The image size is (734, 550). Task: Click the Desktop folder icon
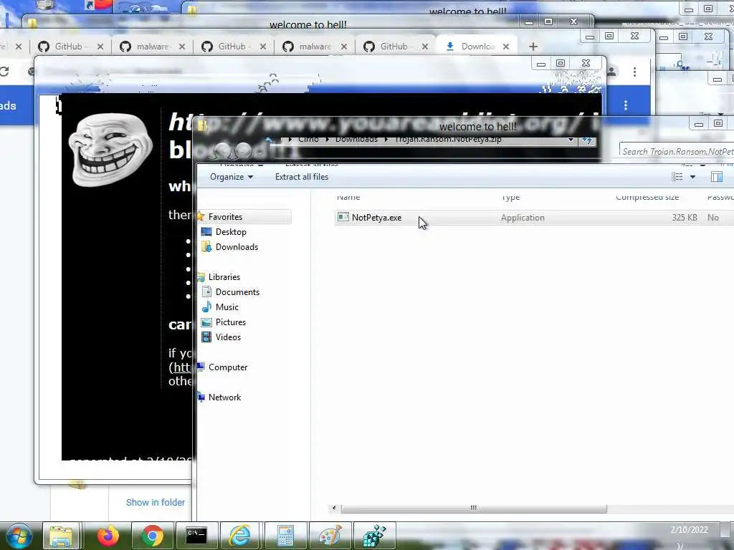[206, 232]
